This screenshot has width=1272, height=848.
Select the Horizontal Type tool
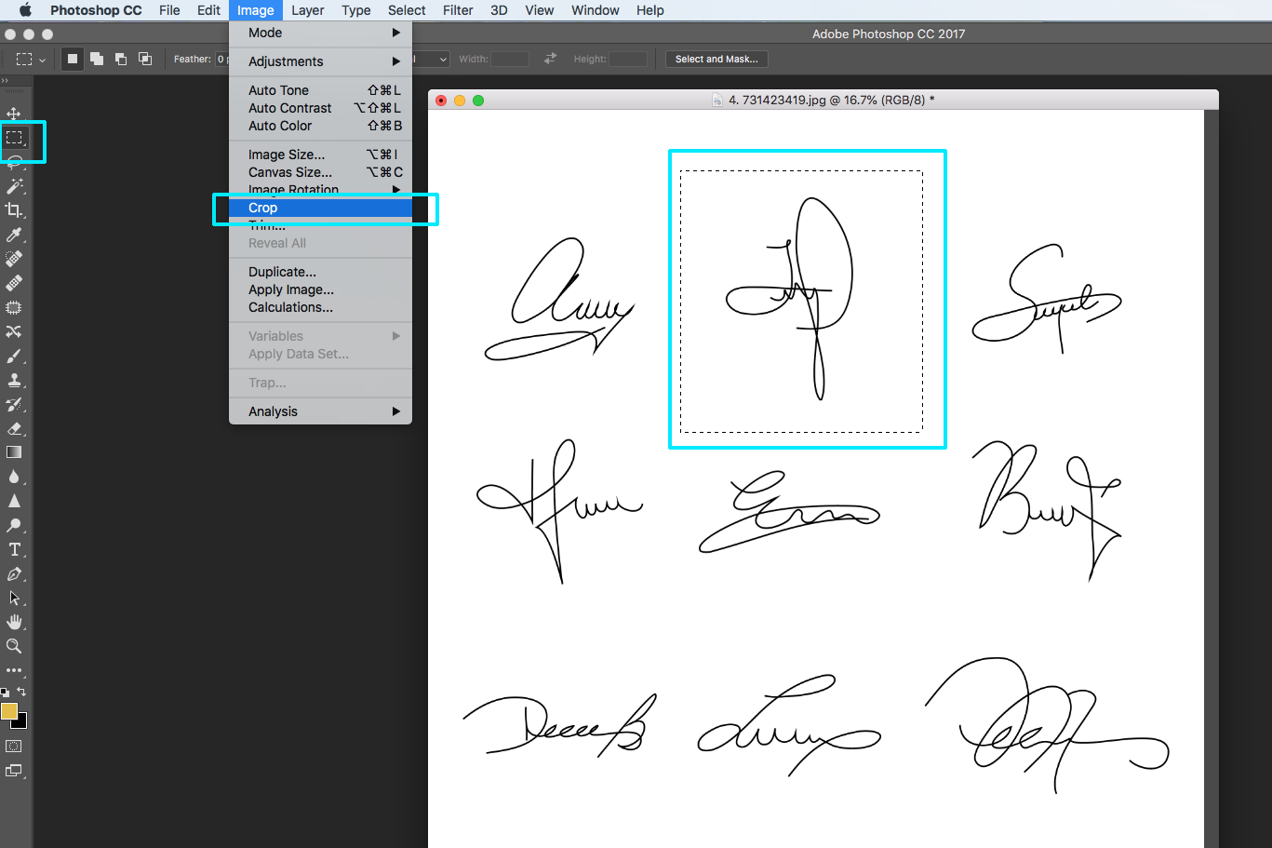(x=13, y=549)
